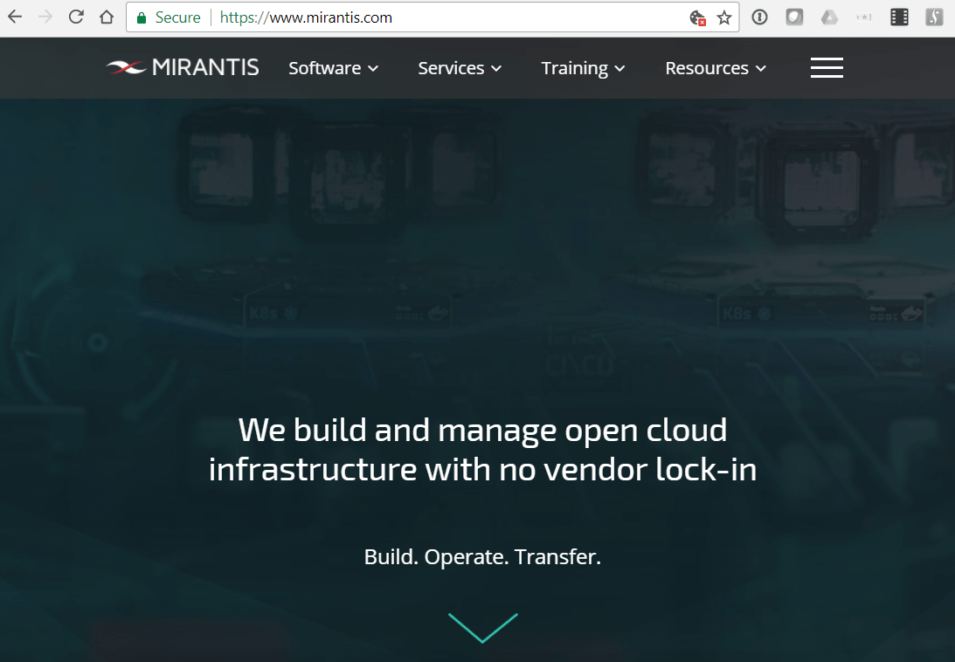
Task: Toggle the bookmark star for this page
Action: point(724,17)
